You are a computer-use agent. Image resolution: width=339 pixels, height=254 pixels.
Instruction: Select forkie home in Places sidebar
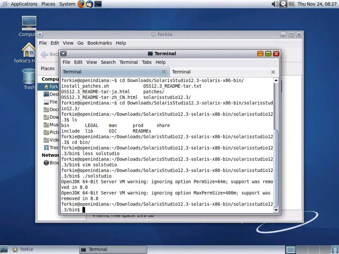[48, 87]
